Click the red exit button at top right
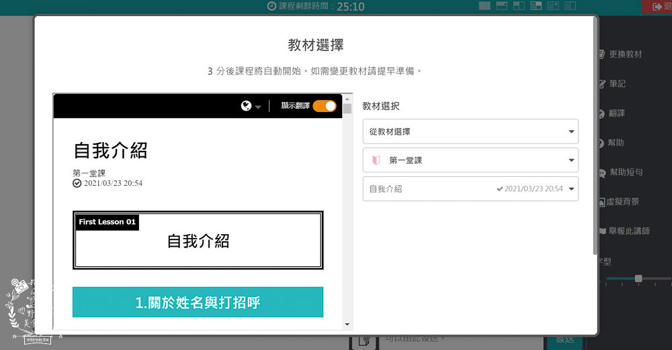The image size is (672, 350). 657,7
